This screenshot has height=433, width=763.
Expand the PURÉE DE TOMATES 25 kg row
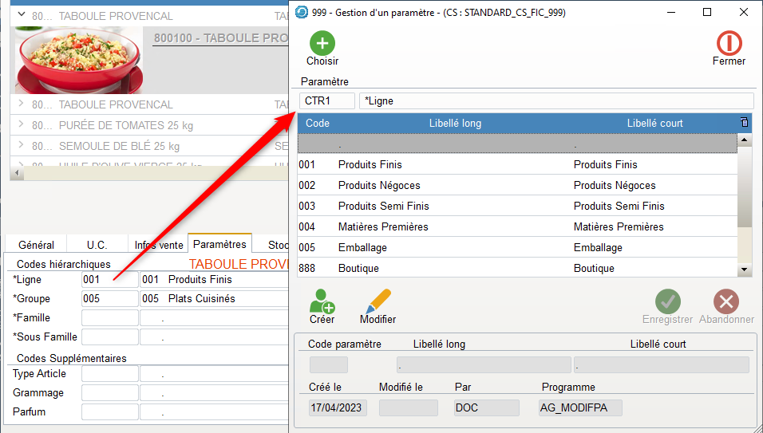coord(22,125)
